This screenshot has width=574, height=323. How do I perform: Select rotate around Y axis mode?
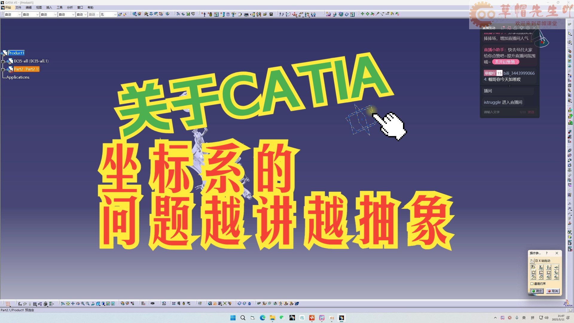point(541,277)
